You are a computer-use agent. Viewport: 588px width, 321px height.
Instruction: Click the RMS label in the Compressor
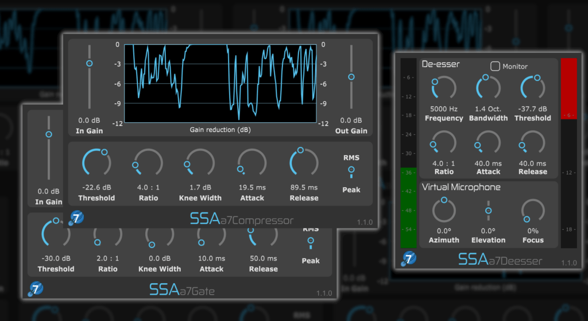[351, 158]
